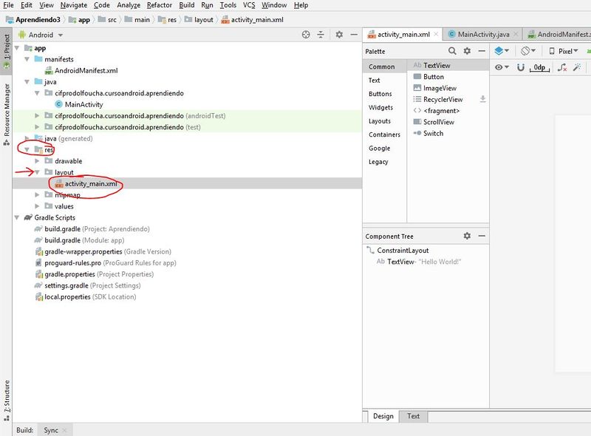Expand the drawable folder
Image resolution: width=591 pixels, height=436 pixels.
(x=37, y=161)
